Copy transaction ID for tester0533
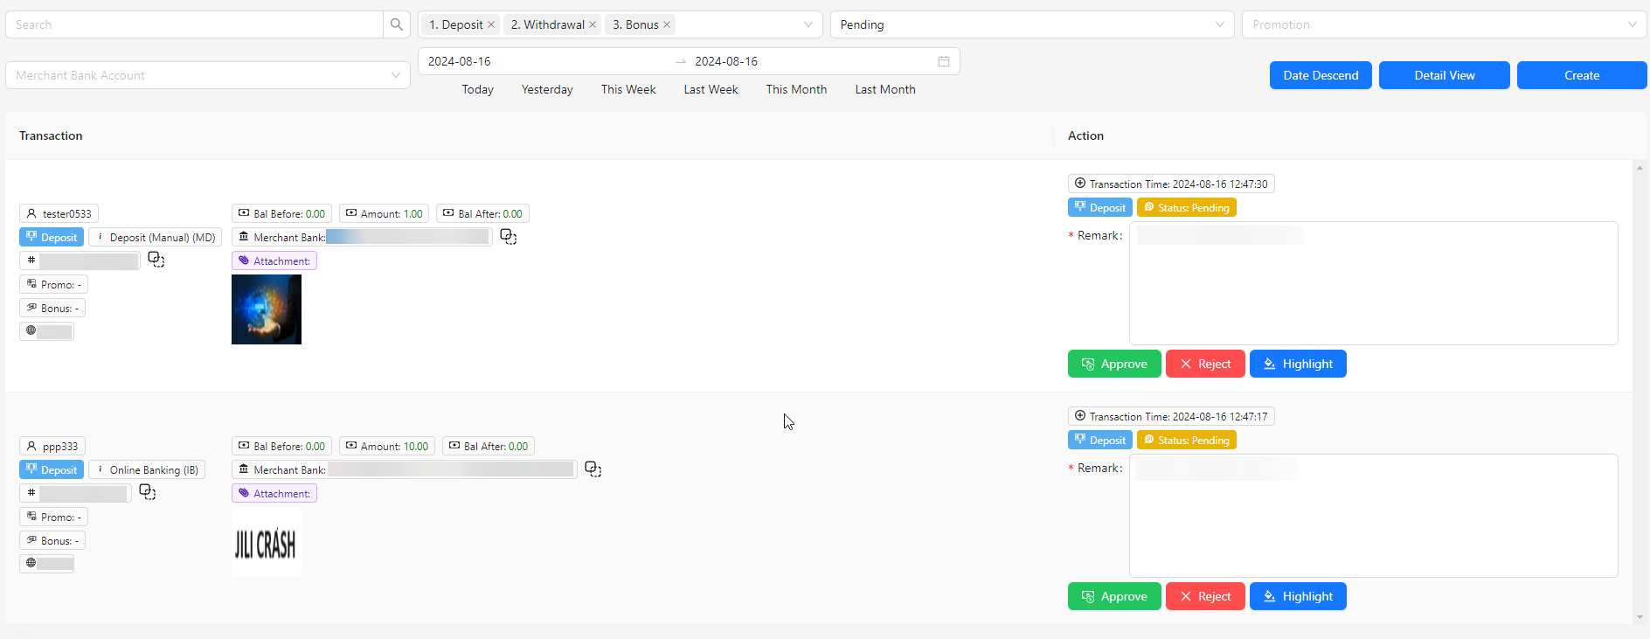This screenshot has width=1650, height=639. (x=156, y=260)
